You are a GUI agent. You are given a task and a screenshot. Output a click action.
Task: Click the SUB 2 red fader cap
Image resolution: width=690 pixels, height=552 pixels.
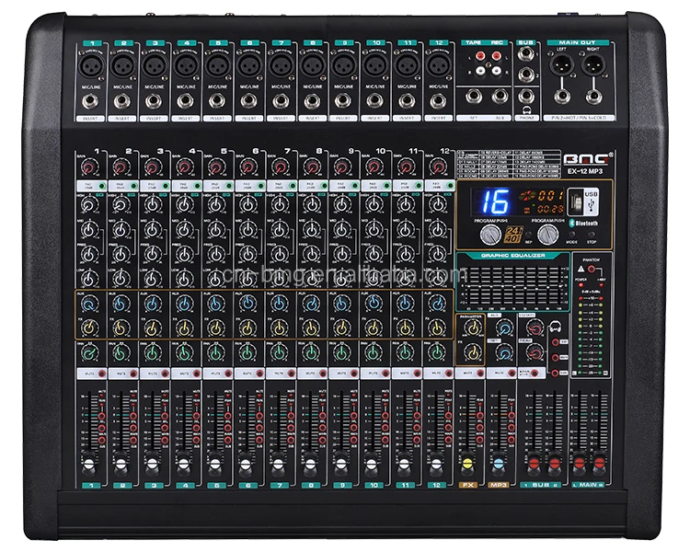point(555,463)
